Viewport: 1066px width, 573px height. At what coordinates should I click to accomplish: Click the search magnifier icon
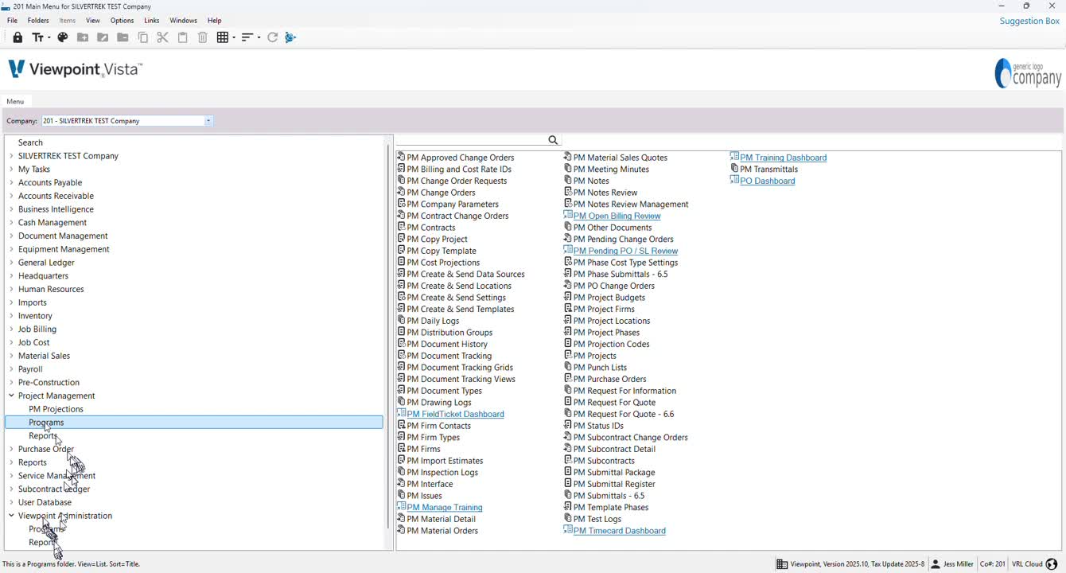pos(553,140)
